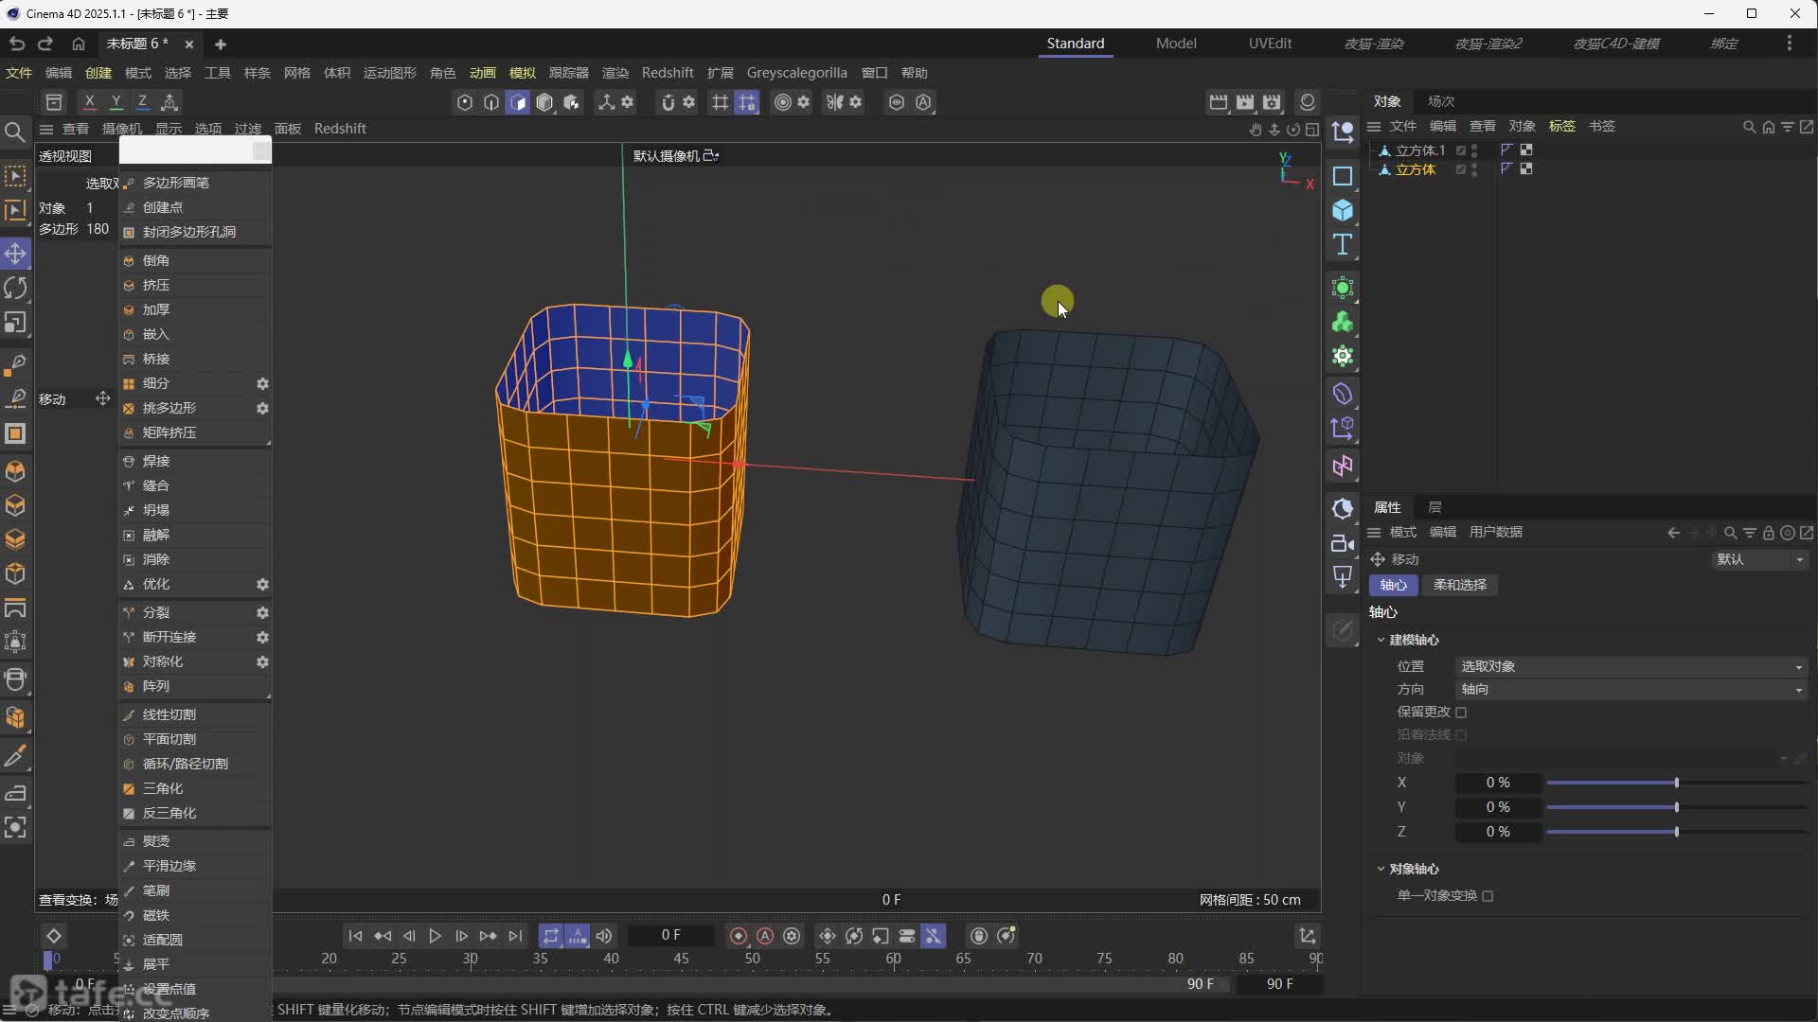Choose 循环/路径切割 from the mesh menu
Viewport: 1818px width, 1022px height.
[x=195, y=764]
